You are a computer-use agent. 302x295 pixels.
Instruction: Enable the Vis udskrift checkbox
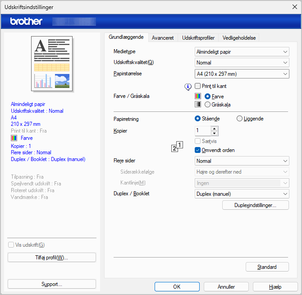pyautogui.click(x=11, y=245)
